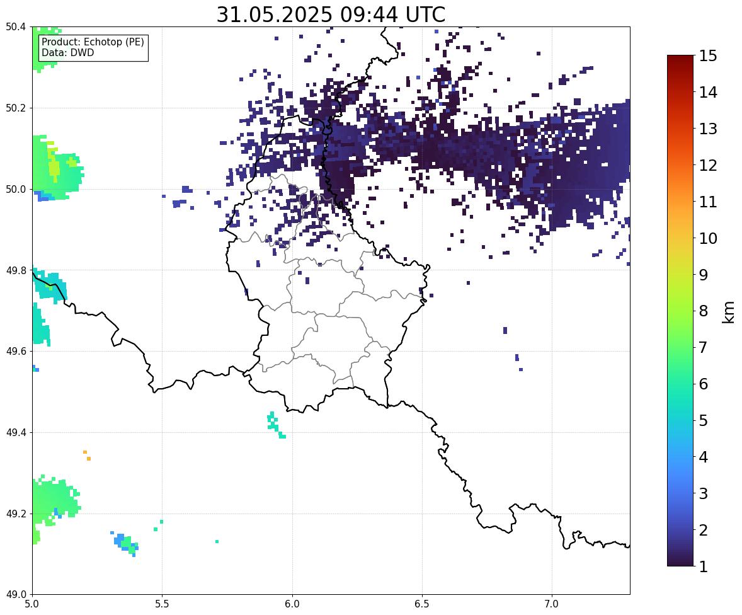The height and width of the screenshot is (615, 742).
Task: Click the longitude axis label 5.0
Action: pos(32,604)
